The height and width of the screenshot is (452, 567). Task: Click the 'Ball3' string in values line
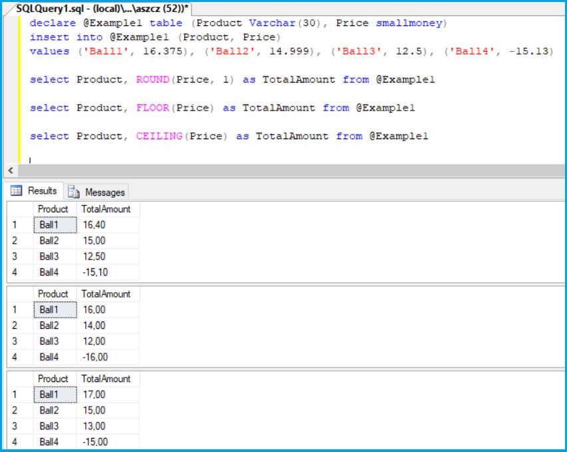[358, 51]
